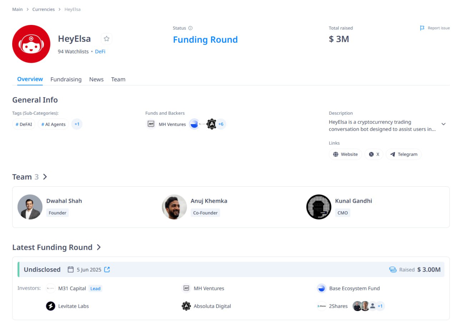This screenshot has width=457, height=326.
Task: Show the +1 hidden tag
Action: click(x=77, y=124)
